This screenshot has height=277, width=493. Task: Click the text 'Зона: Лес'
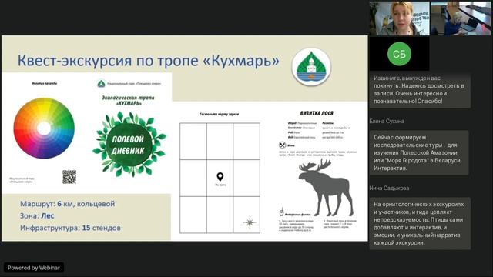coord(37,215)
